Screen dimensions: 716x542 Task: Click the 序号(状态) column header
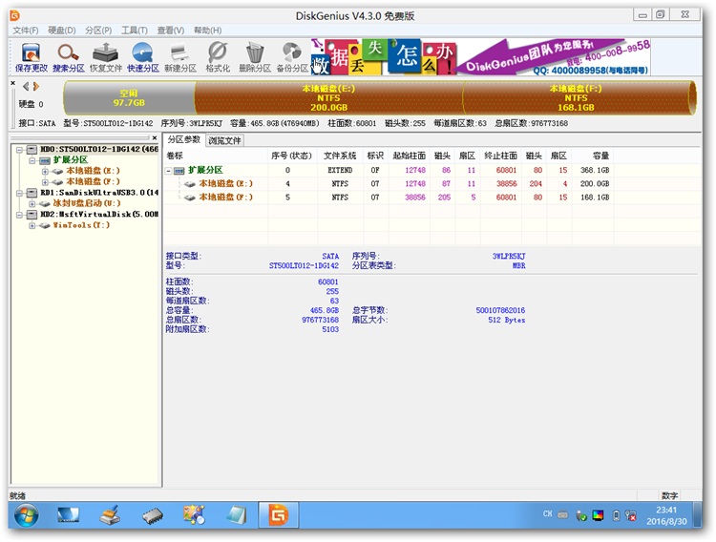coord(291,156)
